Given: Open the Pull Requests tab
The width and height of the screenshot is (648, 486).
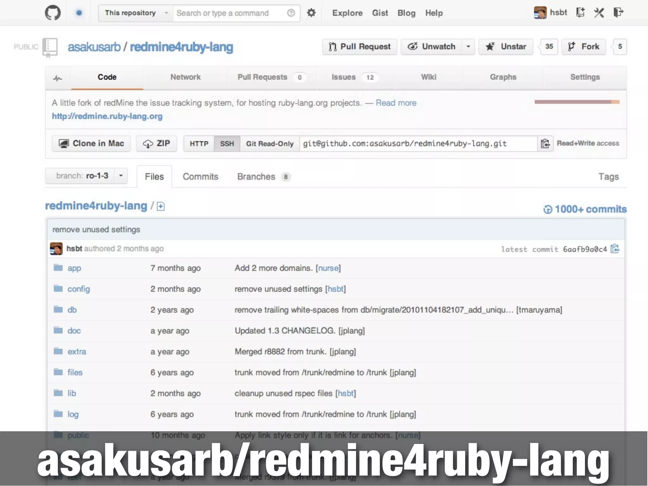Looking at the screenshot, I should click(271, 77).
